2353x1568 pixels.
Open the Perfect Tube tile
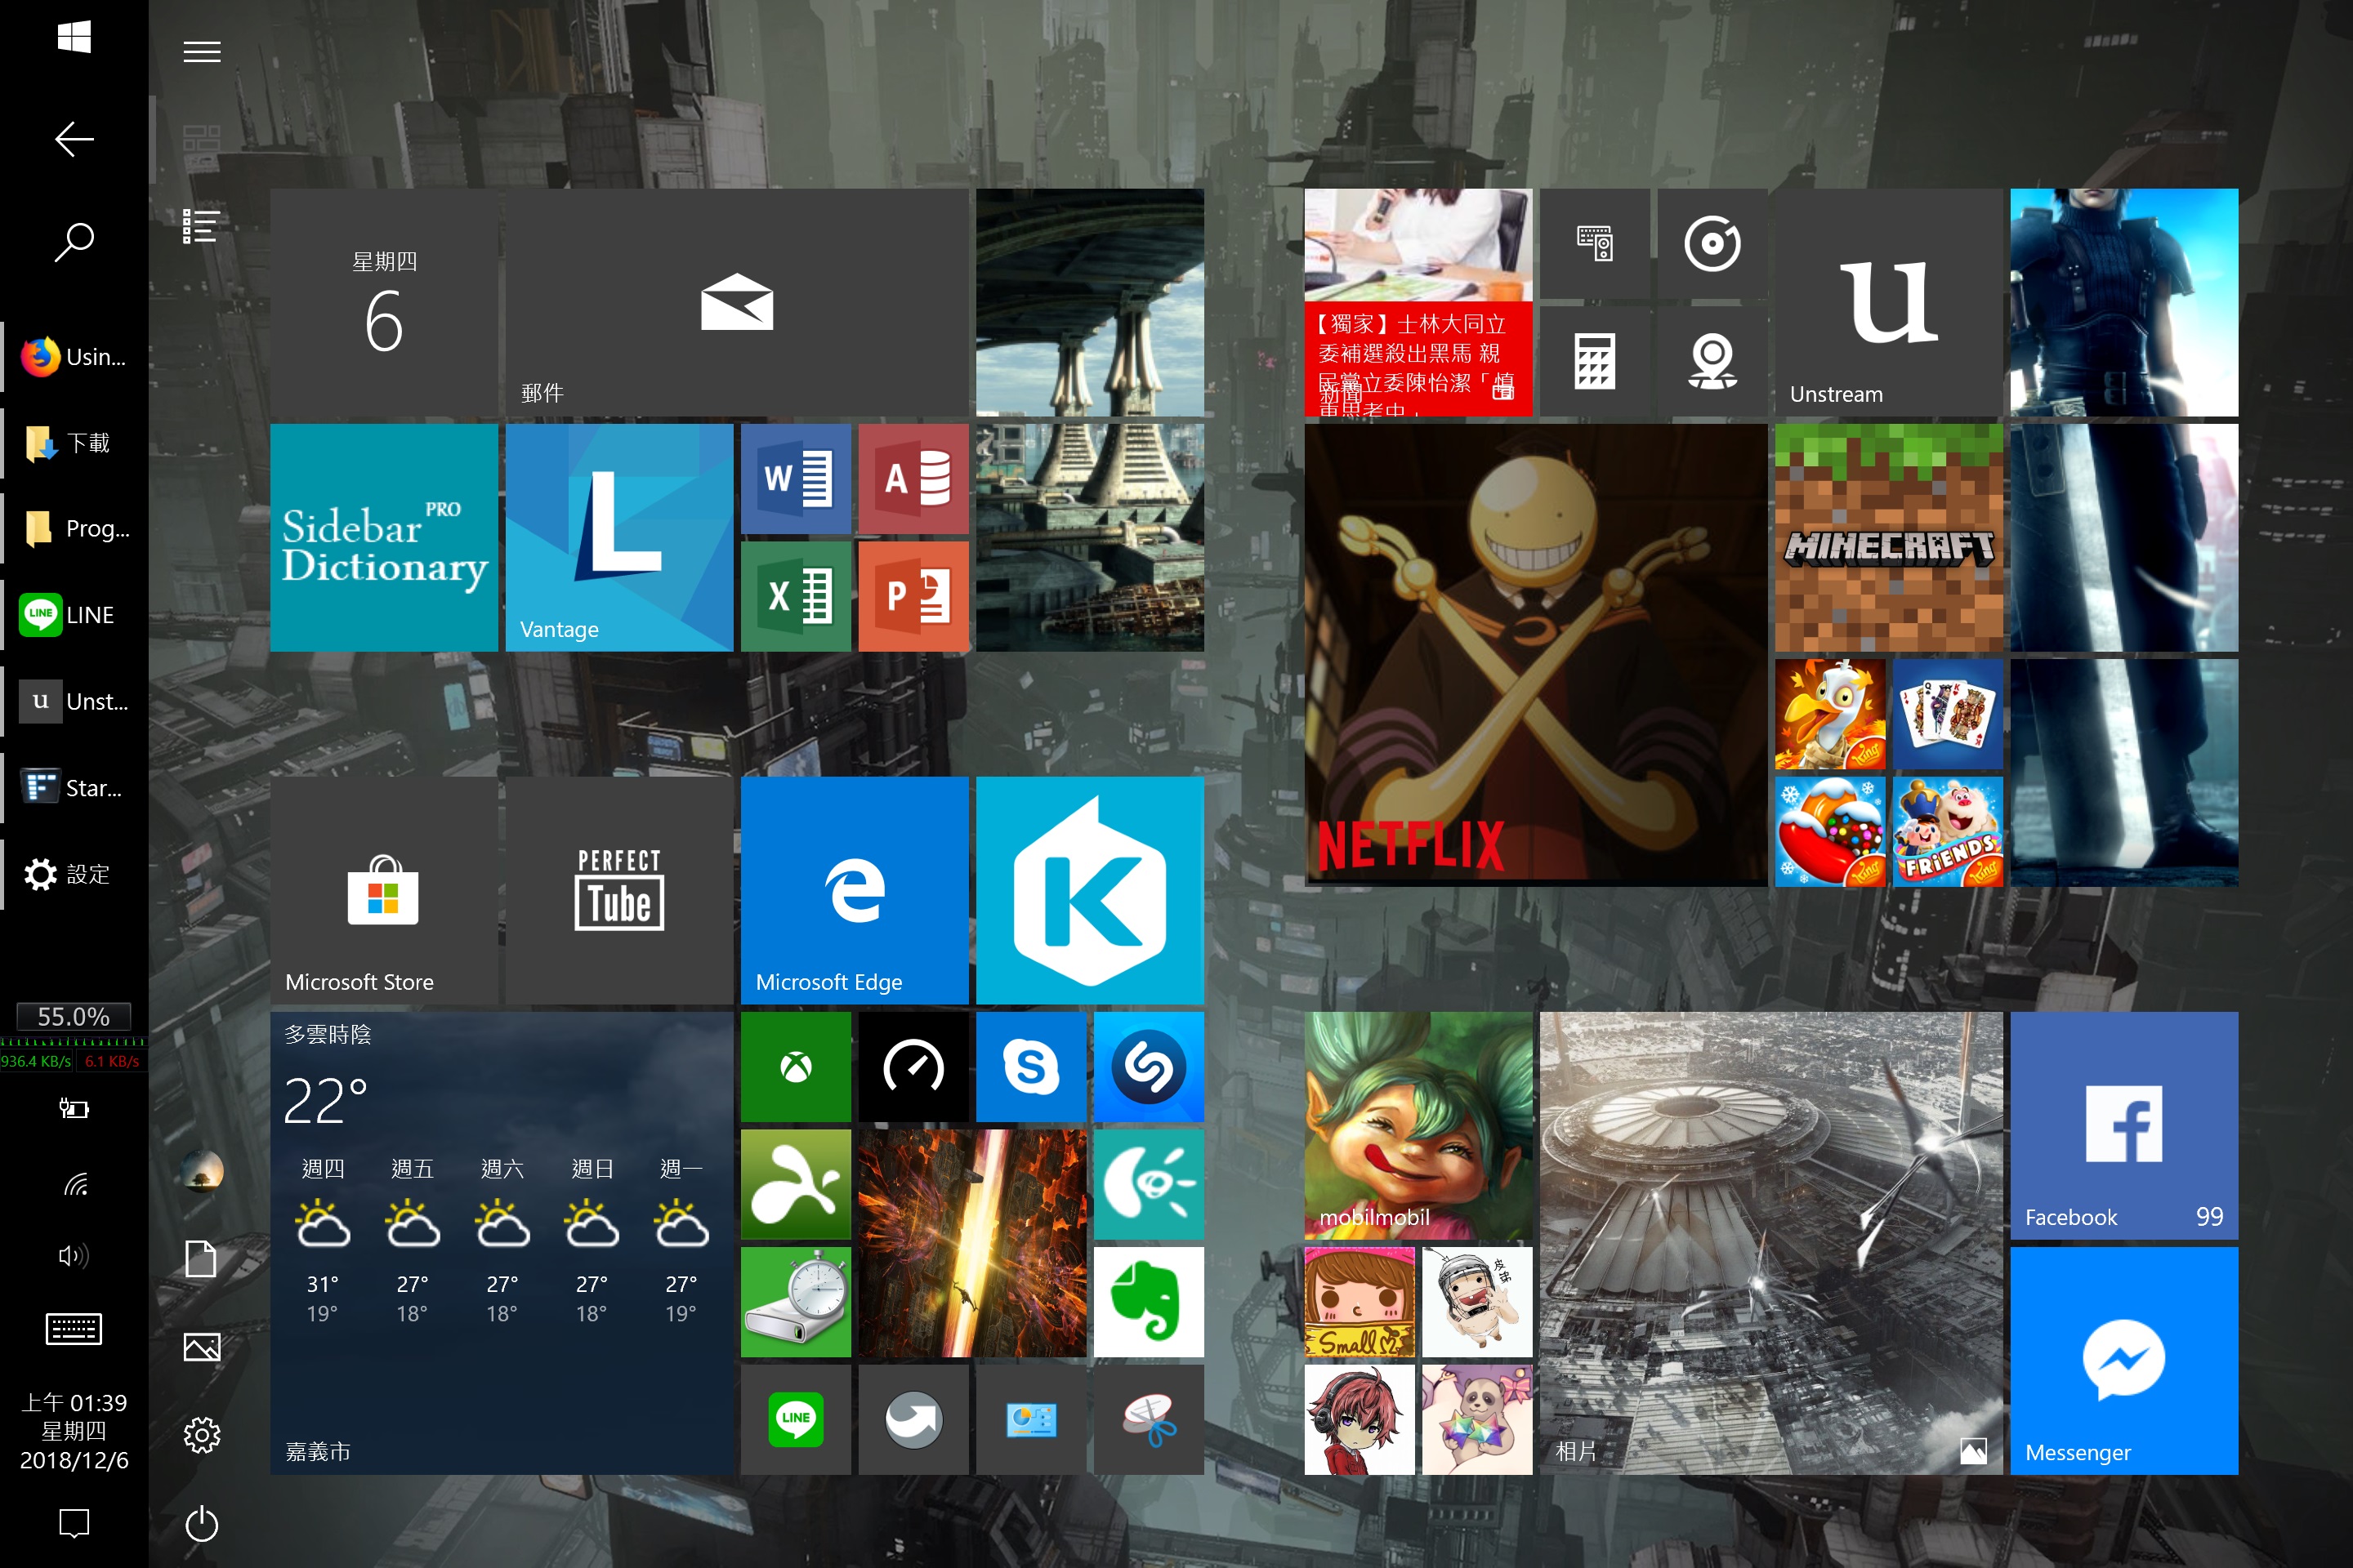[619, 890]
